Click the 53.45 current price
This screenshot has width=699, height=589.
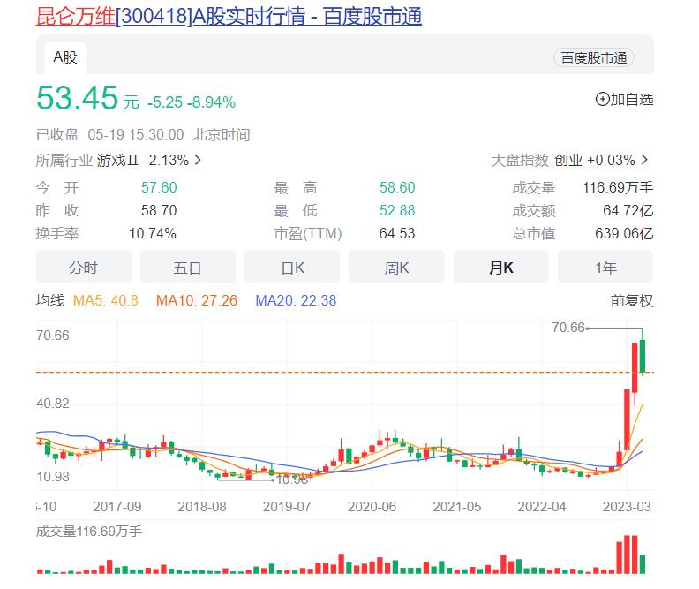(x=78, y=98)
